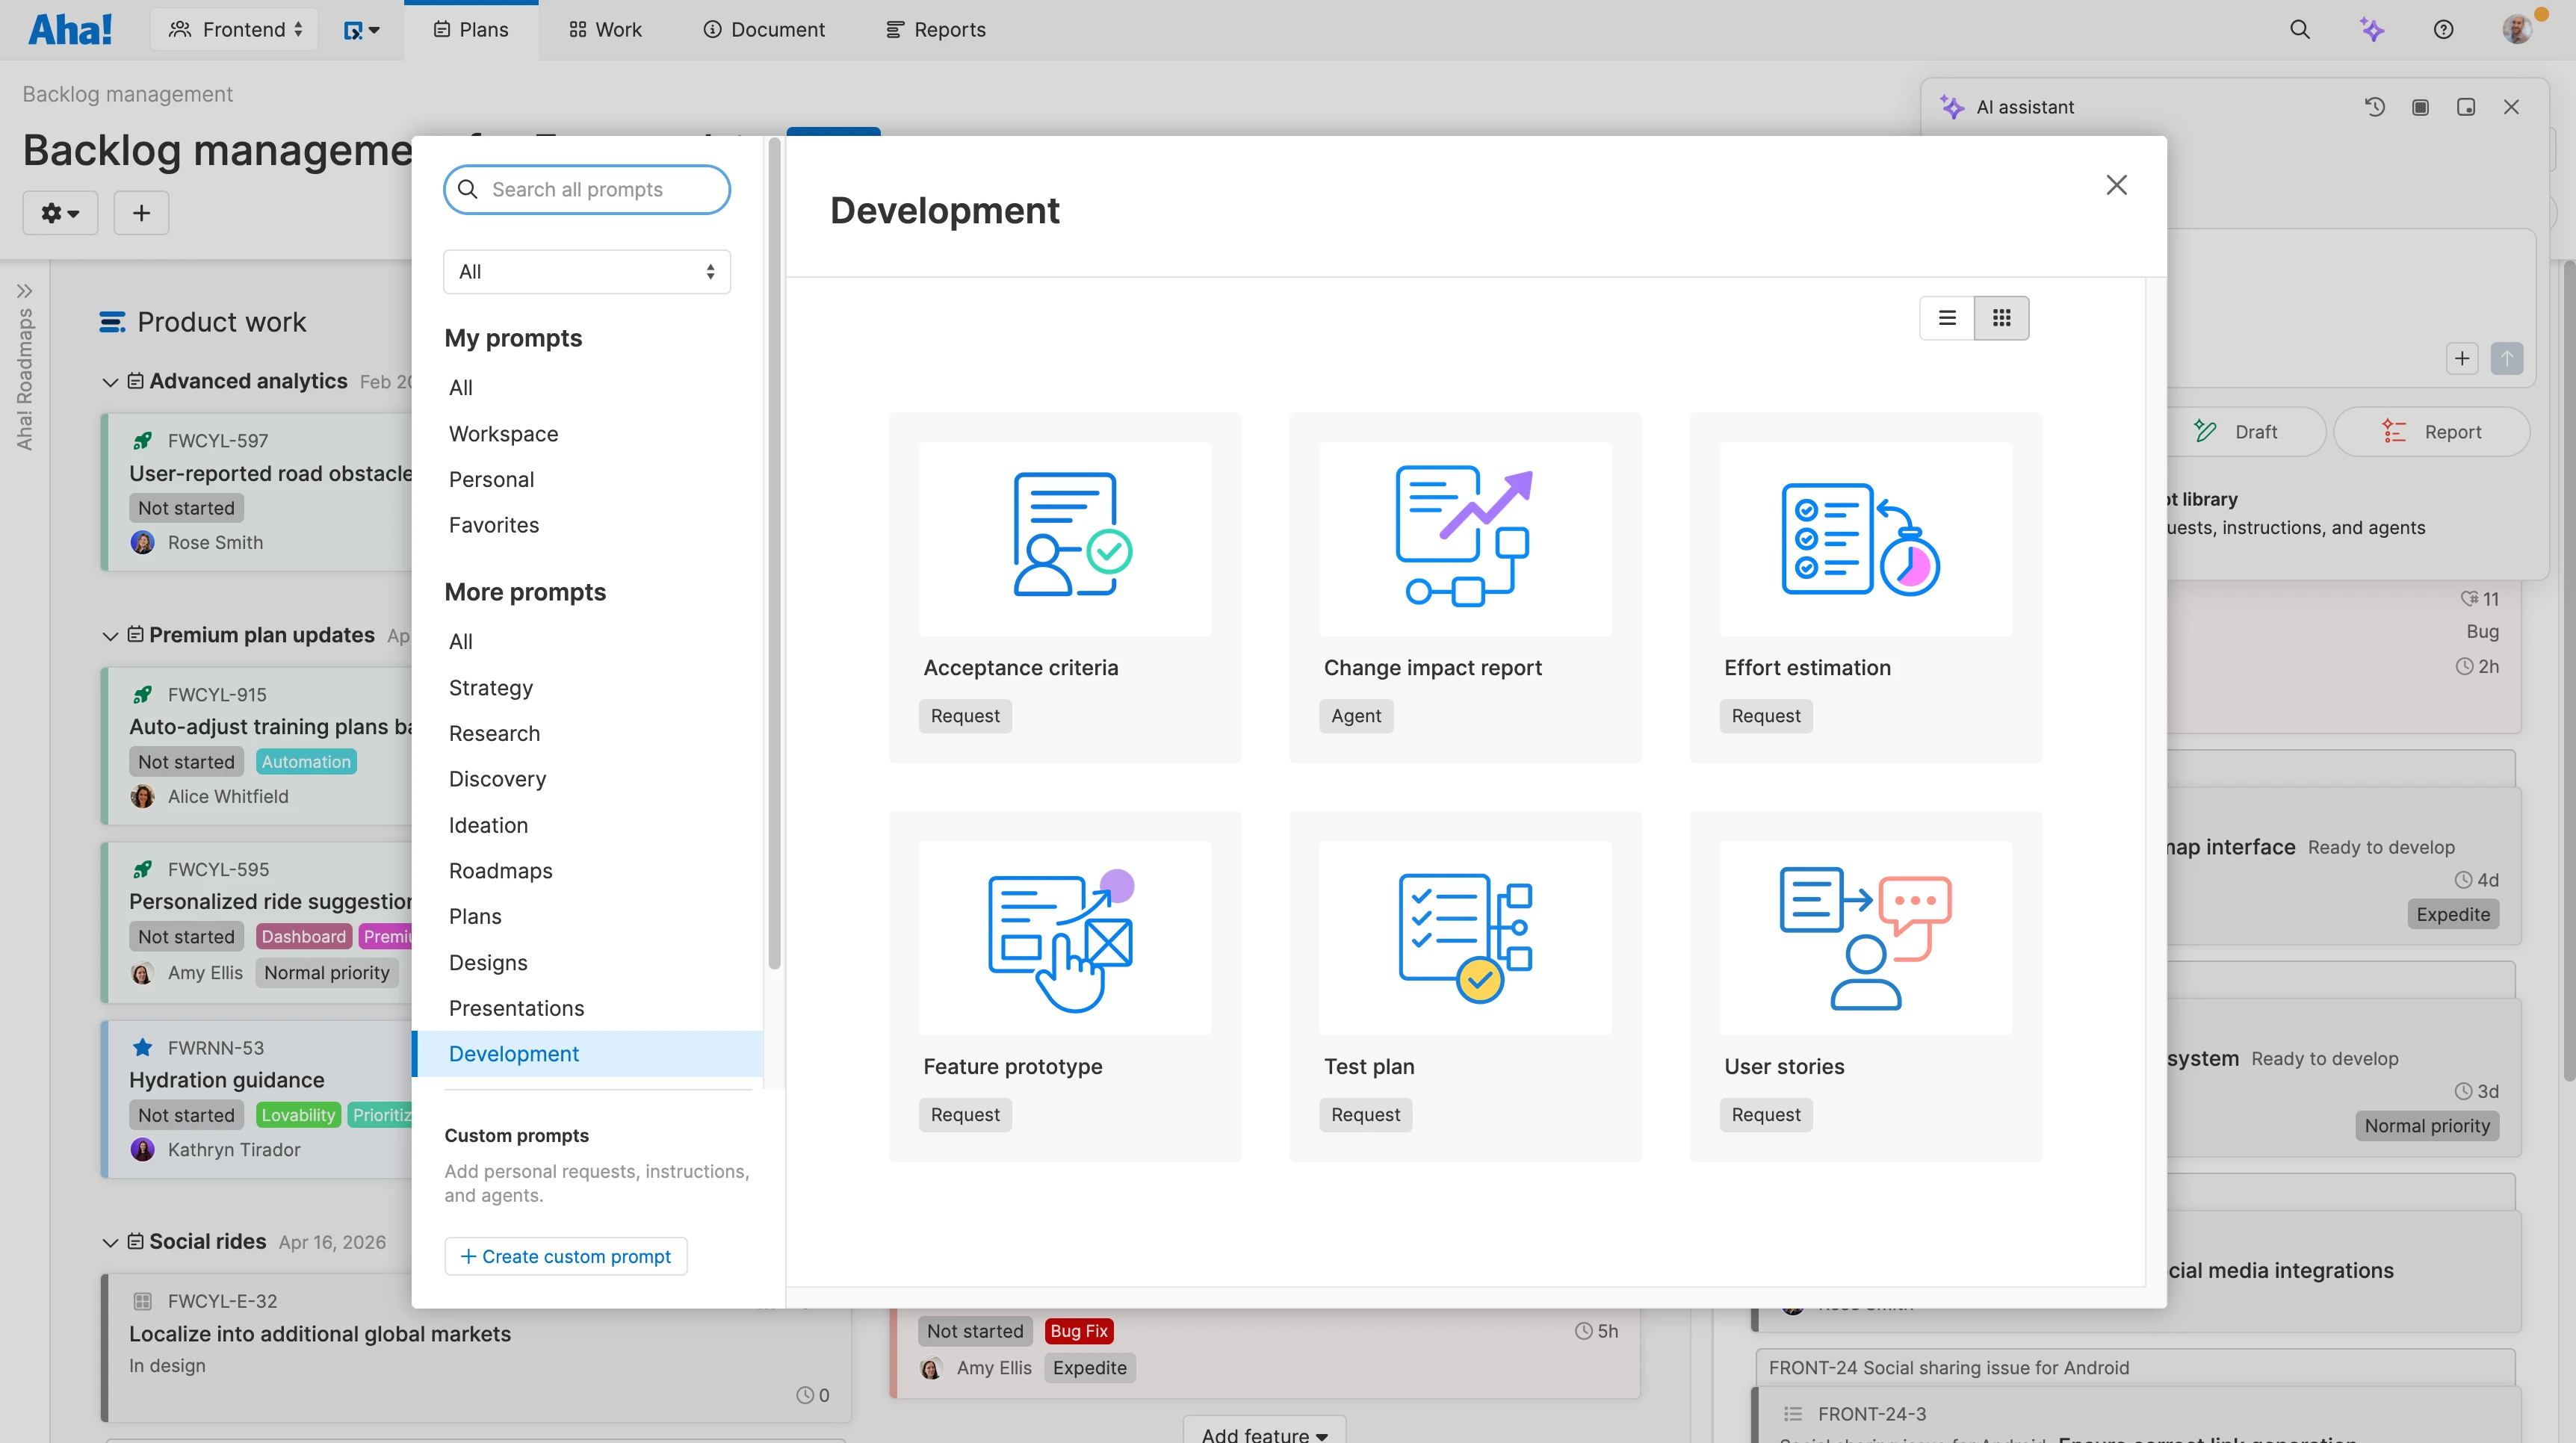This screenshot has height=1443, width=2576.
Task: Collapse the Advanced analytics section
Action: [x=110, y=382]
